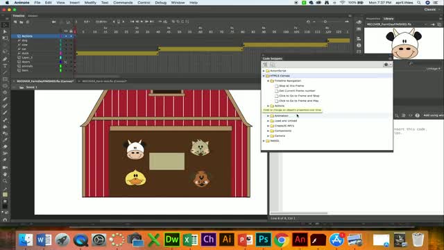Select the Text tool

click(5, 66)
